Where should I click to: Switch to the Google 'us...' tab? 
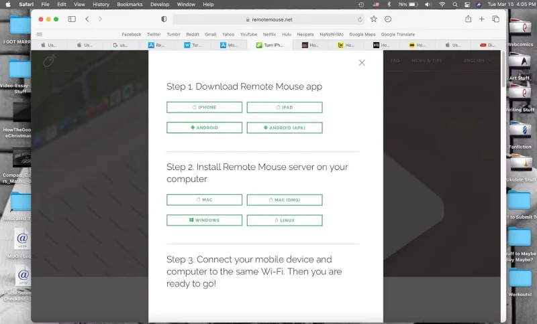[x=120, y=45]
